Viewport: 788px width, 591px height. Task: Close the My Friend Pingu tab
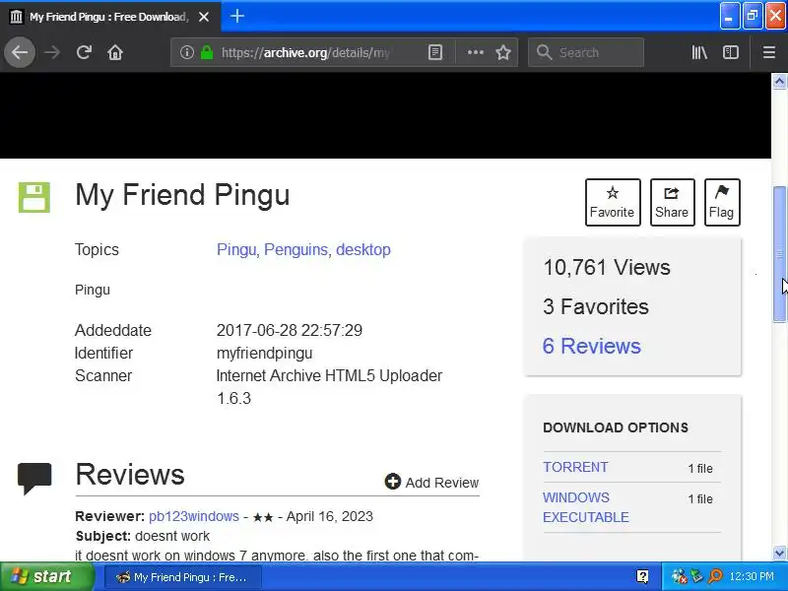point(204,17)
